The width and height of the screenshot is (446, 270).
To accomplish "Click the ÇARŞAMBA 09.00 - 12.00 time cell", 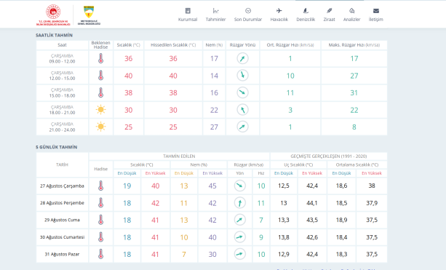I will click(x=62, y=59).
